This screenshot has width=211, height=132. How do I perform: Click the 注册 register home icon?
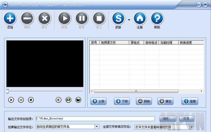140,18
